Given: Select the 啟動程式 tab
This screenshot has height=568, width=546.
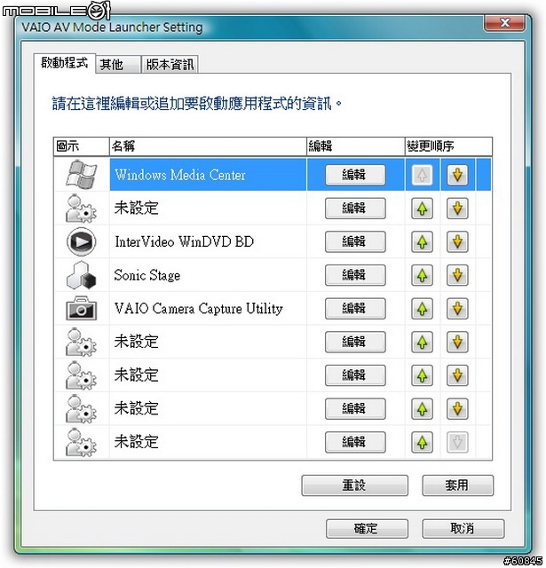Looking at the screenshot, I should pos(65,63).
